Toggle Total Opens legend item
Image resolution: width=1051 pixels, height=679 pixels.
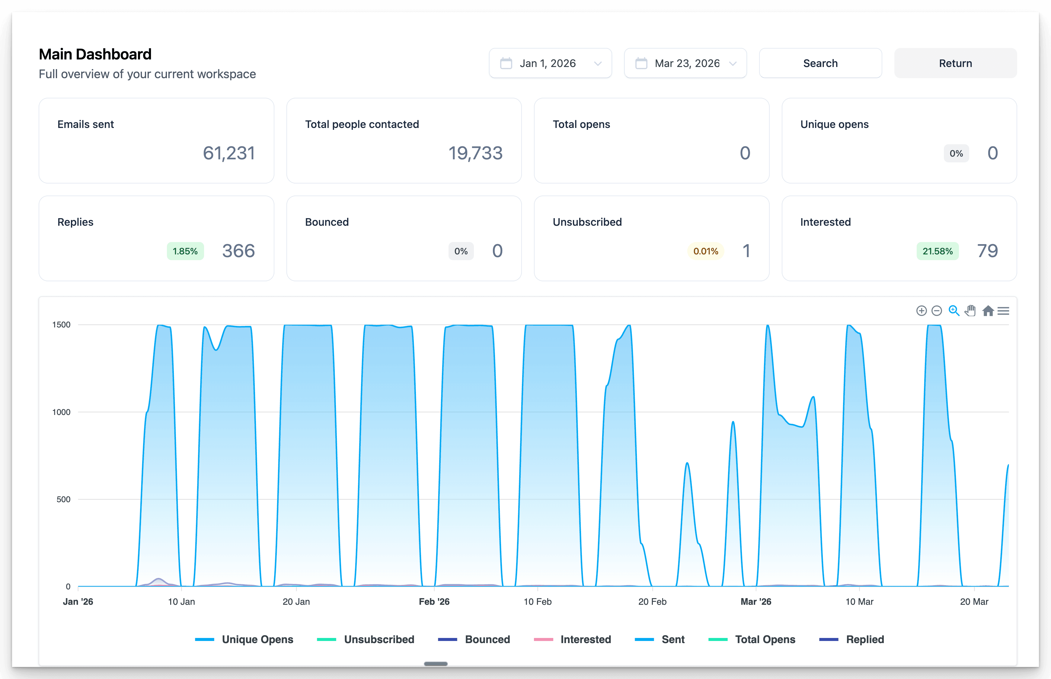tap(765, 639)
